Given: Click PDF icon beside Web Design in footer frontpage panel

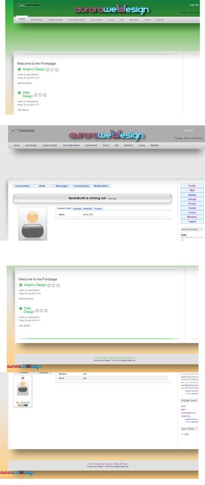Looking at the screenshot, I should (37, 310).
